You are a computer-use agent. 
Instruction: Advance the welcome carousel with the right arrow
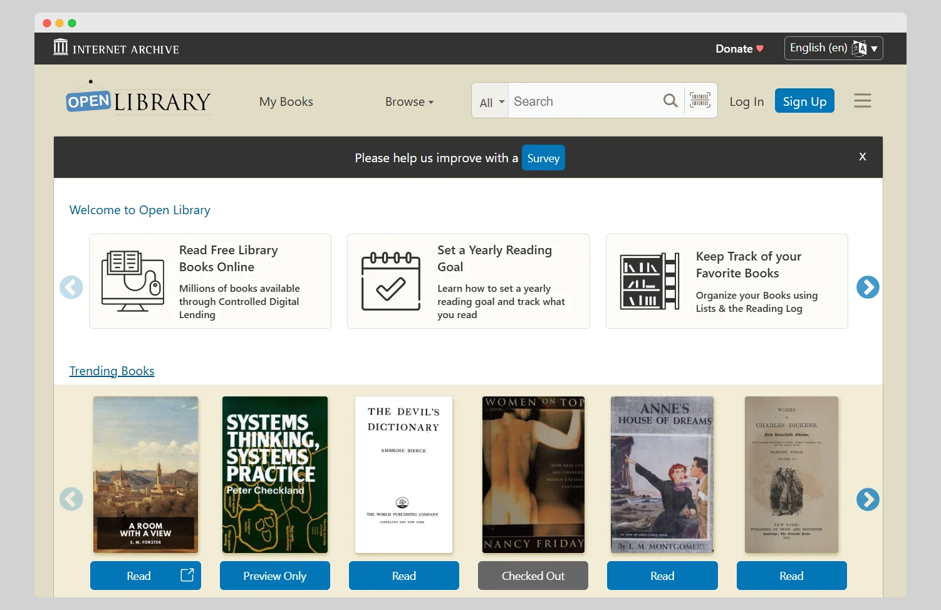point(868,287)
